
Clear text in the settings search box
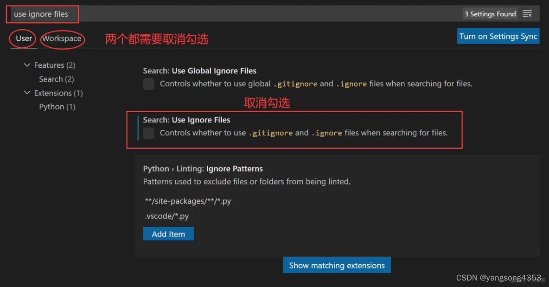pos(42,14)
